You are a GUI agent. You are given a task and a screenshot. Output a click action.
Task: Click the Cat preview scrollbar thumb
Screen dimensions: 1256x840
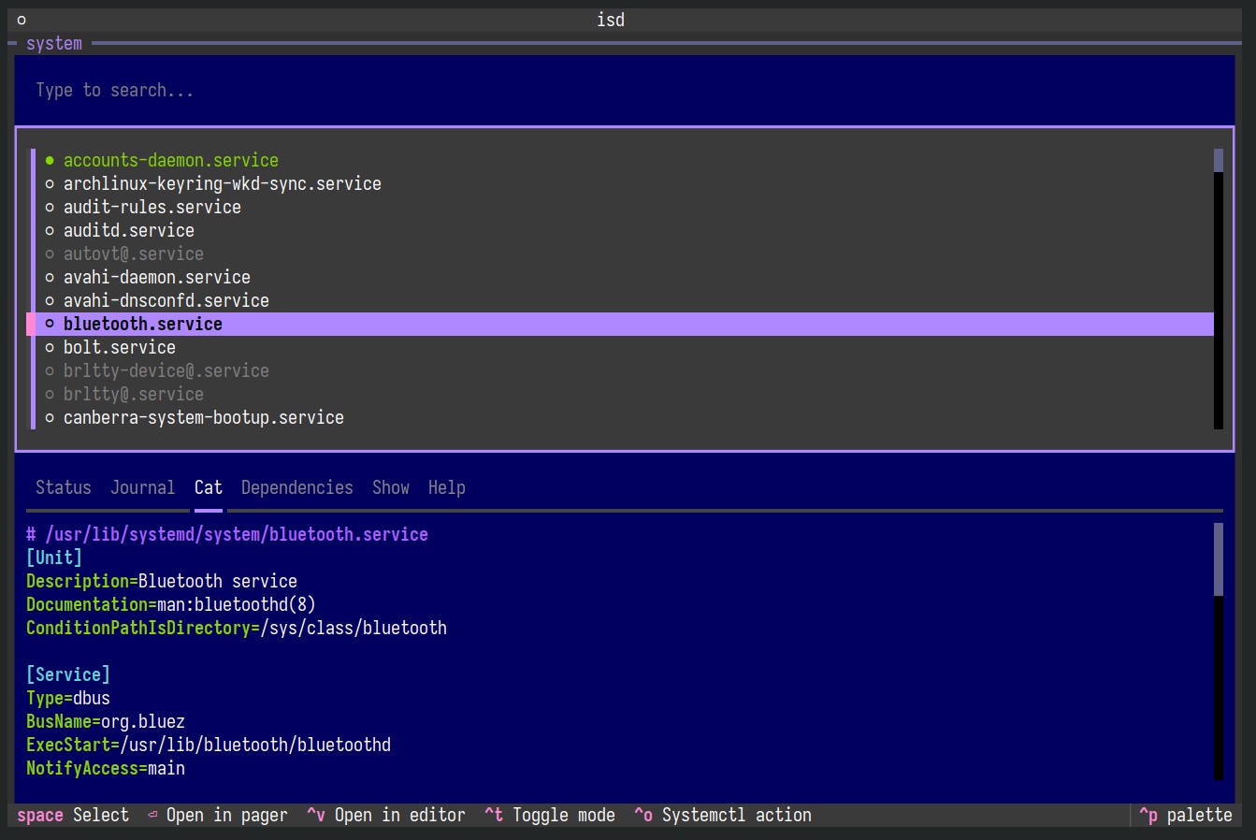1219,558
